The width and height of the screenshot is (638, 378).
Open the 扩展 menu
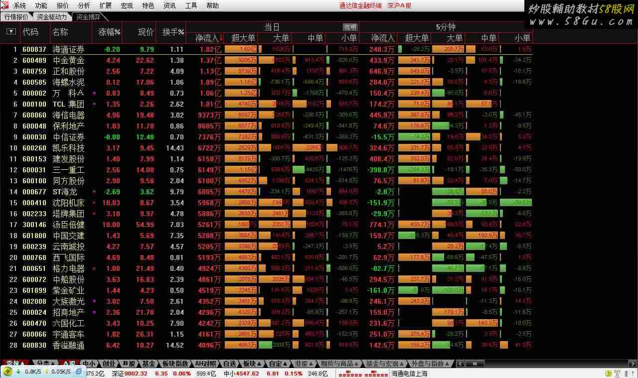click(106, 5)
